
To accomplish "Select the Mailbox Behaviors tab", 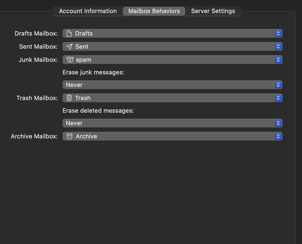I will point(154,11).
